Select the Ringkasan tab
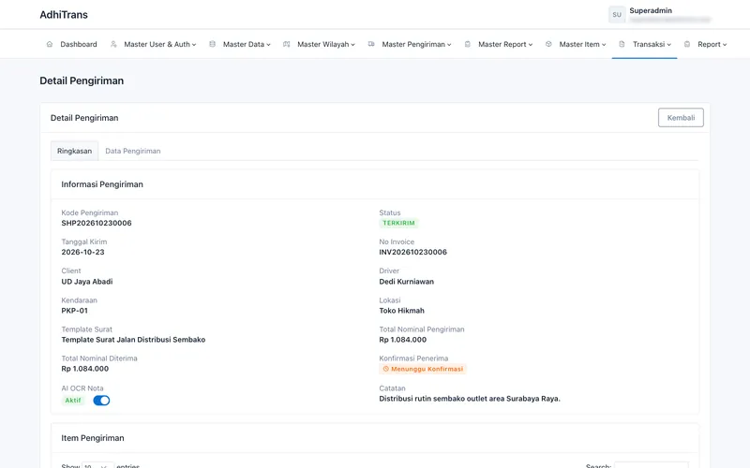This screenshot has width=750, height=468. pos(75,151)
